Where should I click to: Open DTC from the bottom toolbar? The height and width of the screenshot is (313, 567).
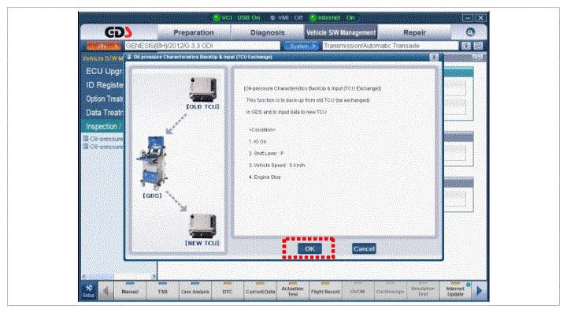228,291
